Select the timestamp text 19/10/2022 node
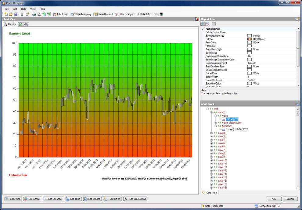The height and width of the screenshot is (210, 302). coord(237,129)
